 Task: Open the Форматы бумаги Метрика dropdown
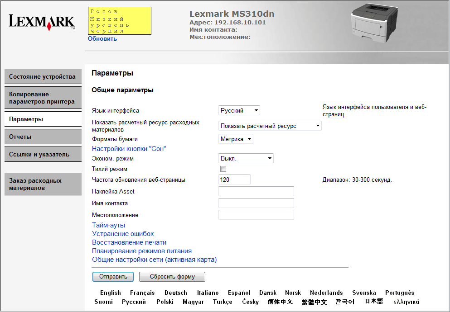pyautogui.click(x=236, y=139)
